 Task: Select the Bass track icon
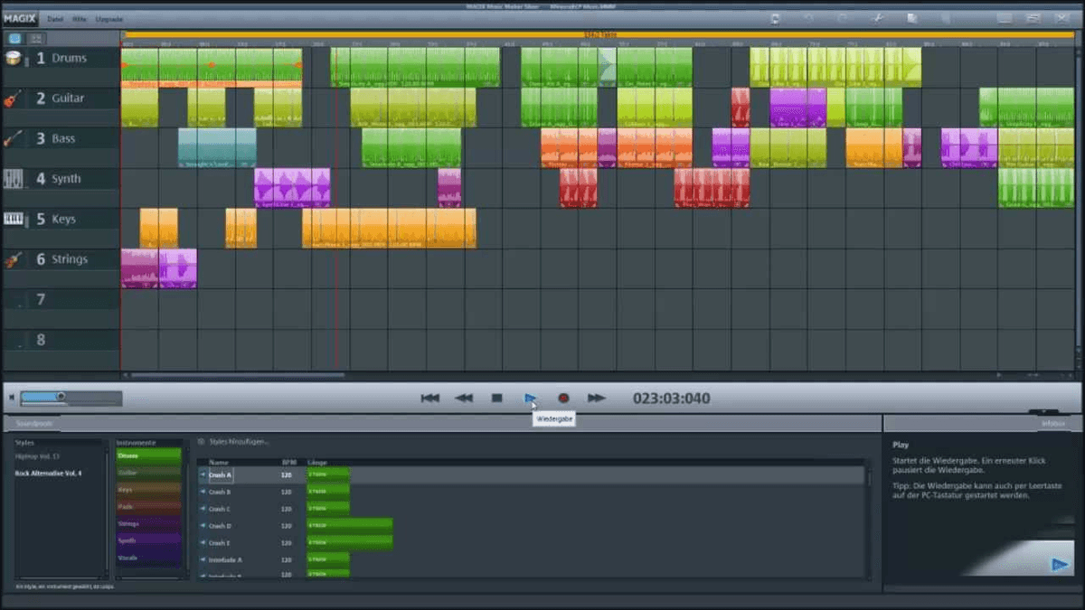coord(13,138)
